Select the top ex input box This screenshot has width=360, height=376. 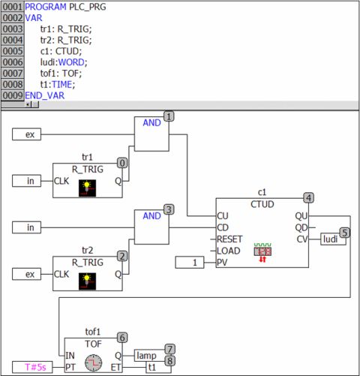pyautogui.click(x=26, y=134)
